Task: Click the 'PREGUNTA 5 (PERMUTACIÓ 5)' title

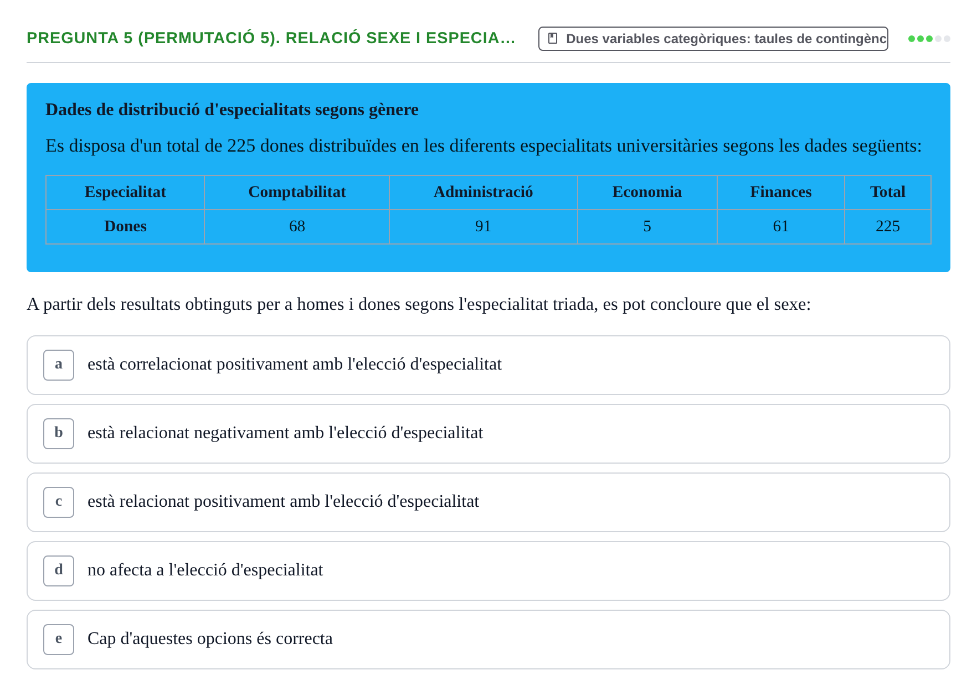Action: [271, 38]
